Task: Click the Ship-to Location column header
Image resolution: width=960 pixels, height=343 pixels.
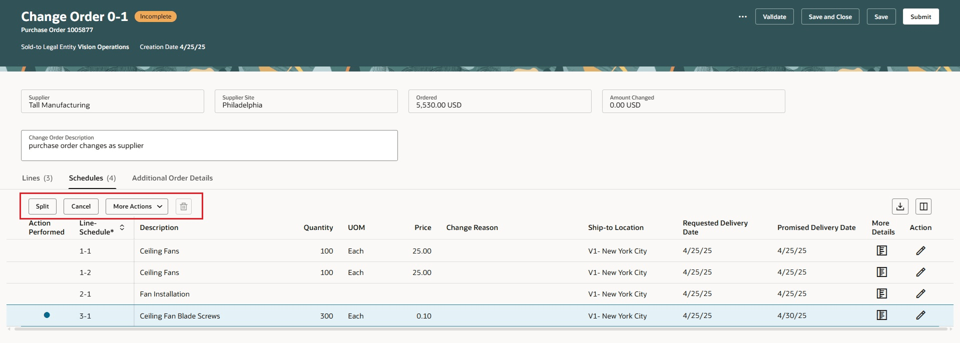Action: [x=616, y=227]
